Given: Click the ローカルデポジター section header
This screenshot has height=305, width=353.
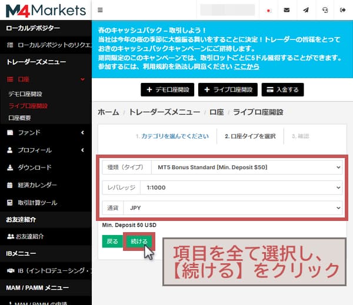Looking at the screenshot, I should coord(33,28).
